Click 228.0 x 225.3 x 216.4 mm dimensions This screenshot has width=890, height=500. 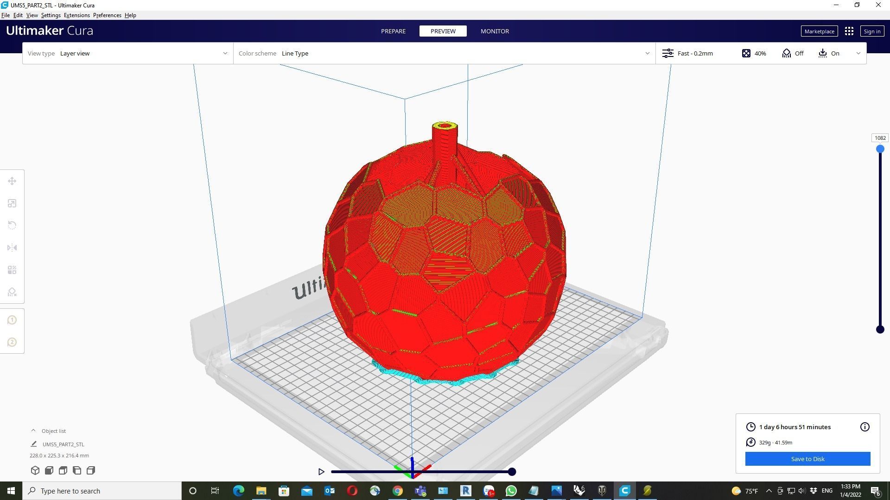coord(59,456)
